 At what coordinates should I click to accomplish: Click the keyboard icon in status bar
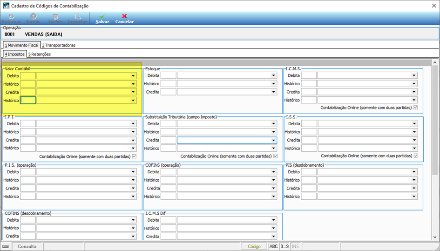(x=5, y=246)
